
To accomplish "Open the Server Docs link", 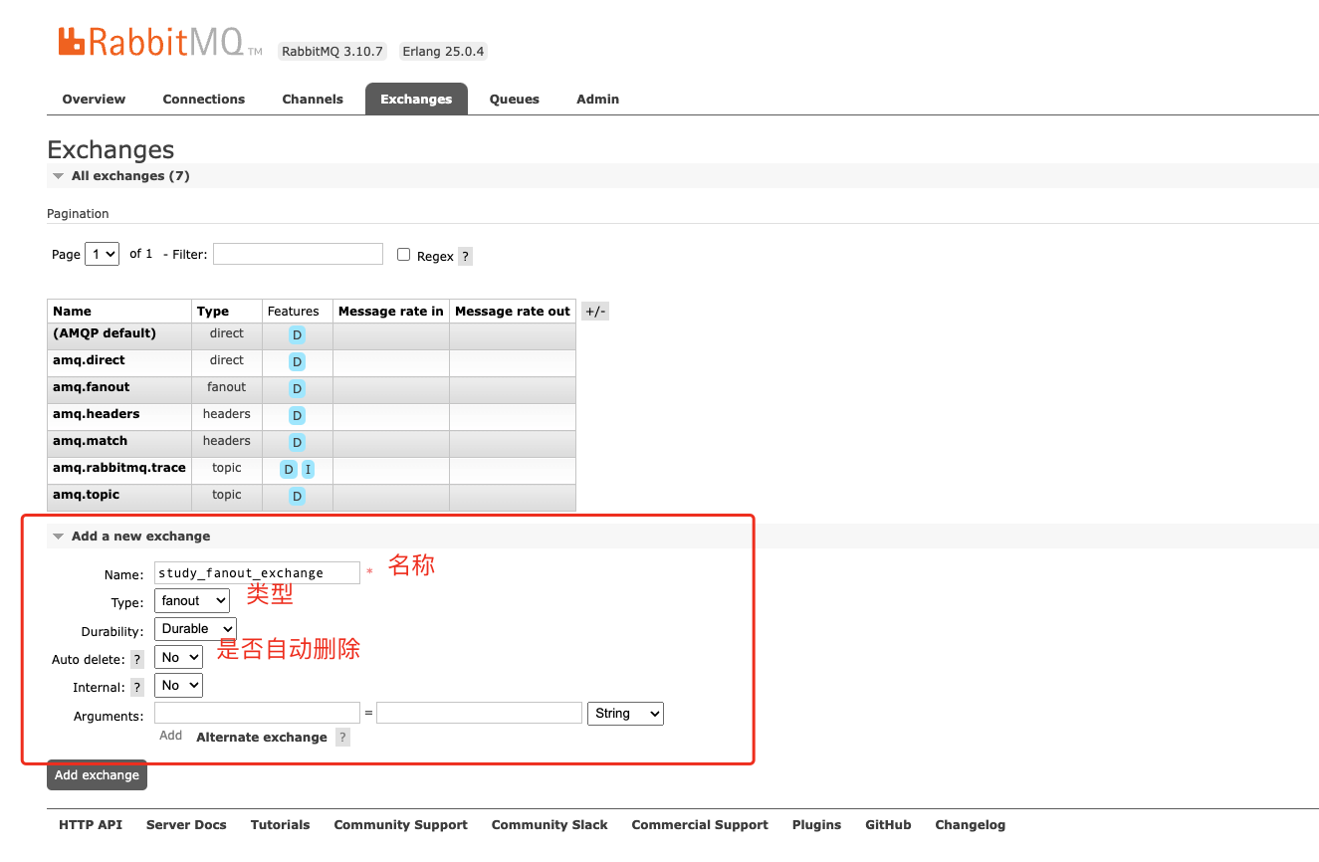I will pos(186,825).
